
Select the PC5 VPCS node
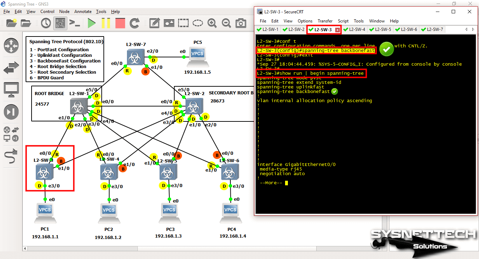click(x=198, y=57)
